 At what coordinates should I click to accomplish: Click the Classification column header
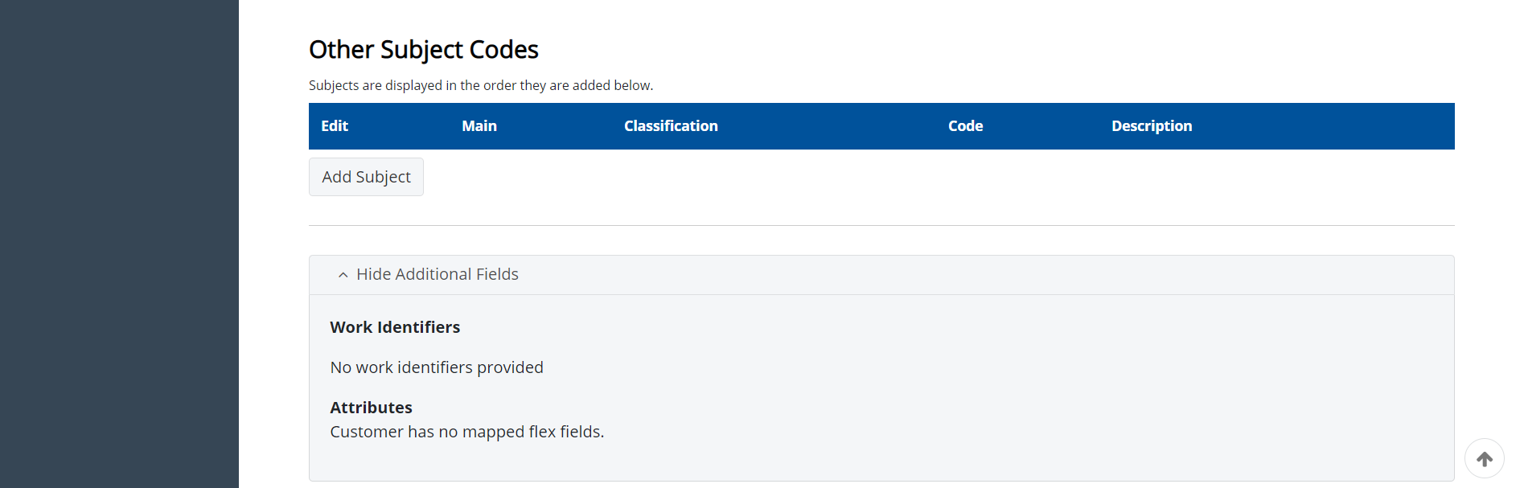671,126
